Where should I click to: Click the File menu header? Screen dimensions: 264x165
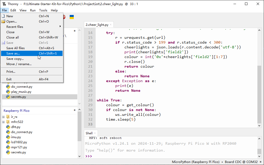(4, 10)
